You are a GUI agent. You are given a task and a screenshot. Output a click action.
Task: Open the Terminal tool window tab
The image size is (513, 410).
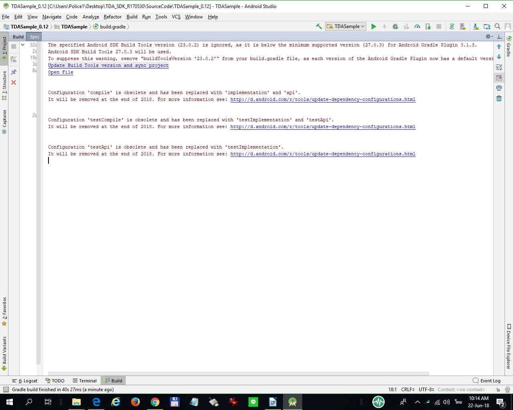point(85,381)
